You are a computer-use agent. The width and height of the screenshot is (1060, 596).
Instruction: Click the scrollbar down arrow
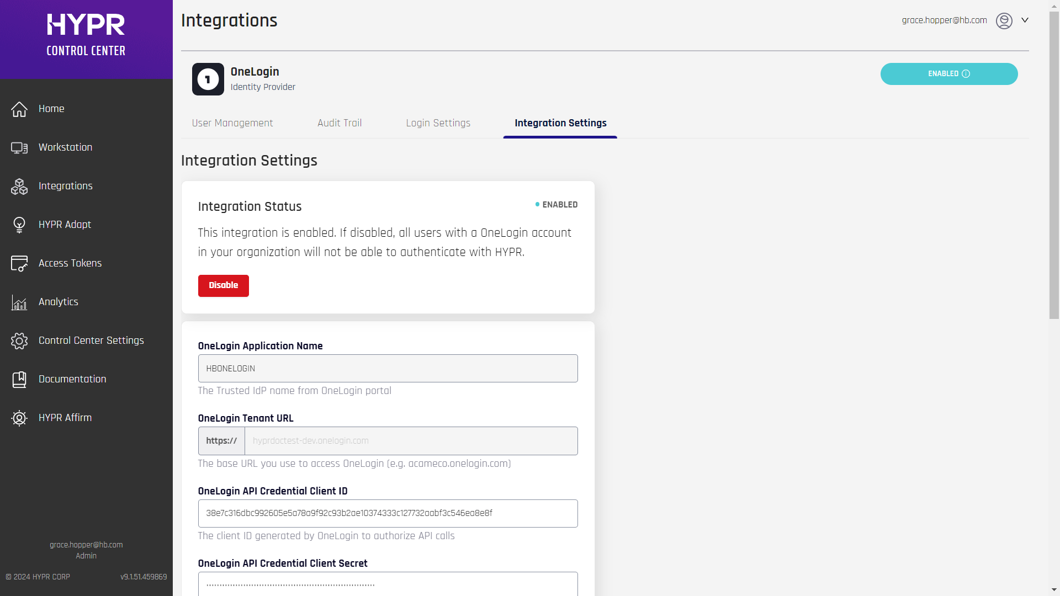coord(1054,590)
